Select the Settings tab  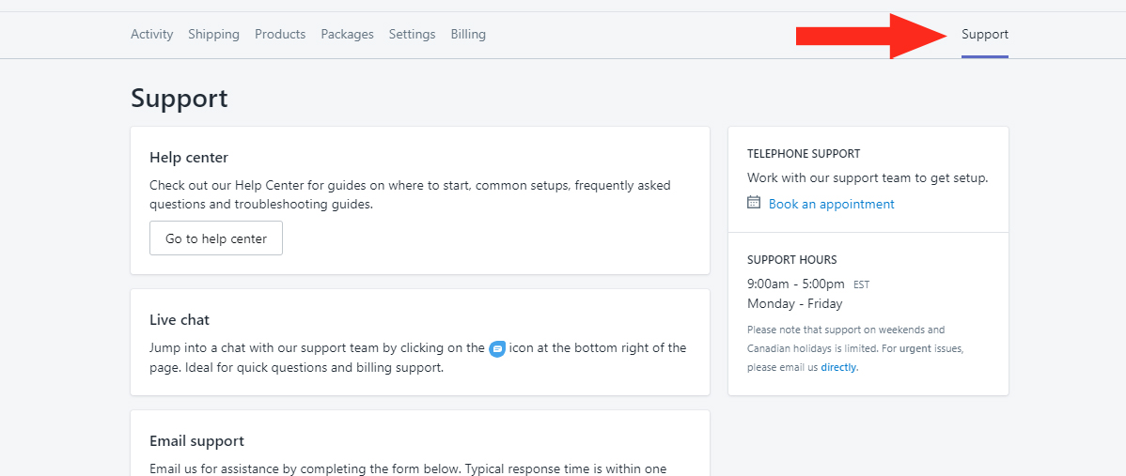[413, 34]
